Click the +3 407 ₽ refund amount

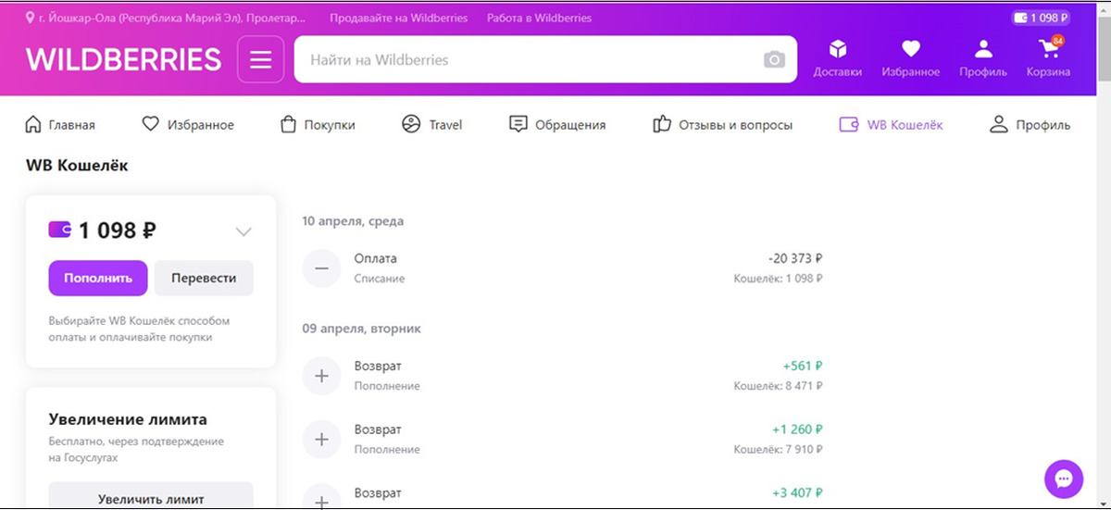pos(797,492)
